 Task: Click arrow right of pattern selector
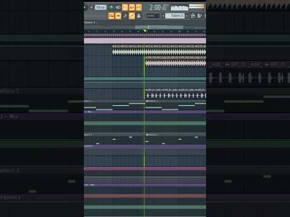pyautogui.click(x=187, y=16)
